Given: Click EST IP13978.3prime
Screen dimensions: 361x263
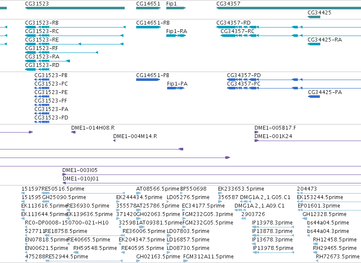Looking at the screenshot, I should [x=272, y=223].
